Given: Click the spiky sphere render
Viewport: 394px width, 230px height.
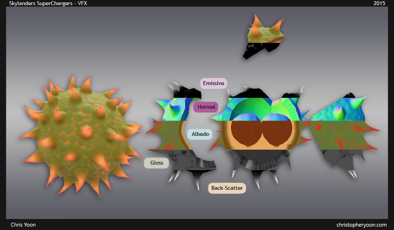Looking at the screenshot, I should [80, 135].
